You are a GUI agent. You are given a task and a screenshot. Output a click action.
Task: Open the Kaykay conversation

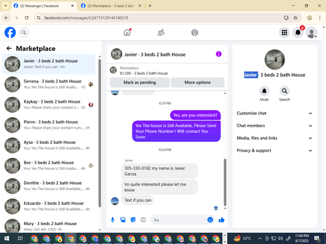(49, 105)
